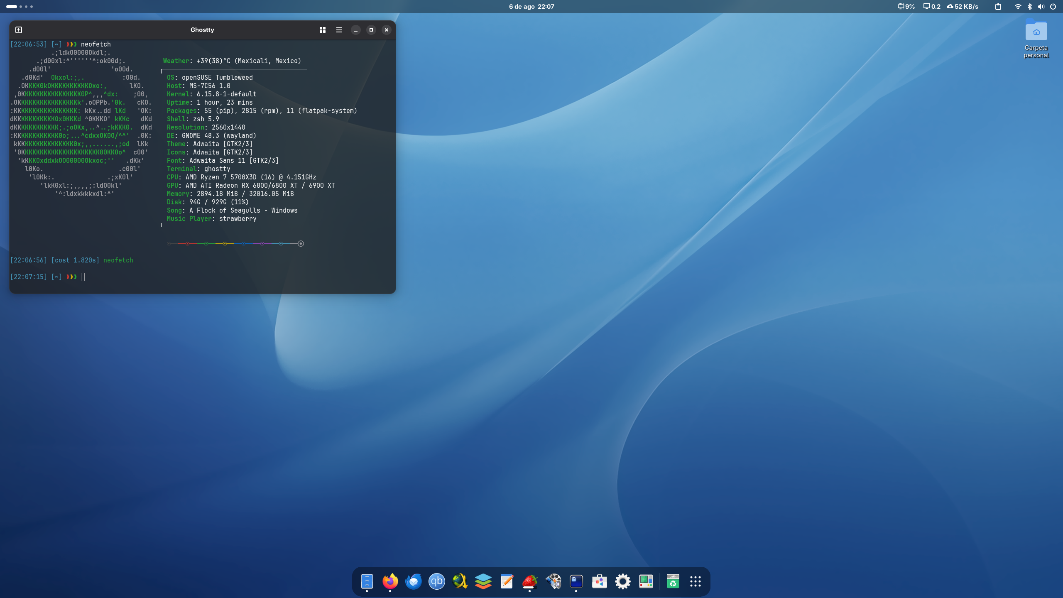Click 'Theme: Adwaita [GTK2/3]' line

click(x=210, y=144)
